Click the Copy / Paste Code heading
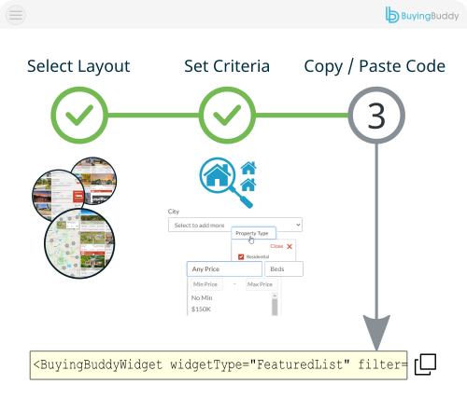 (x=375, y=66)
